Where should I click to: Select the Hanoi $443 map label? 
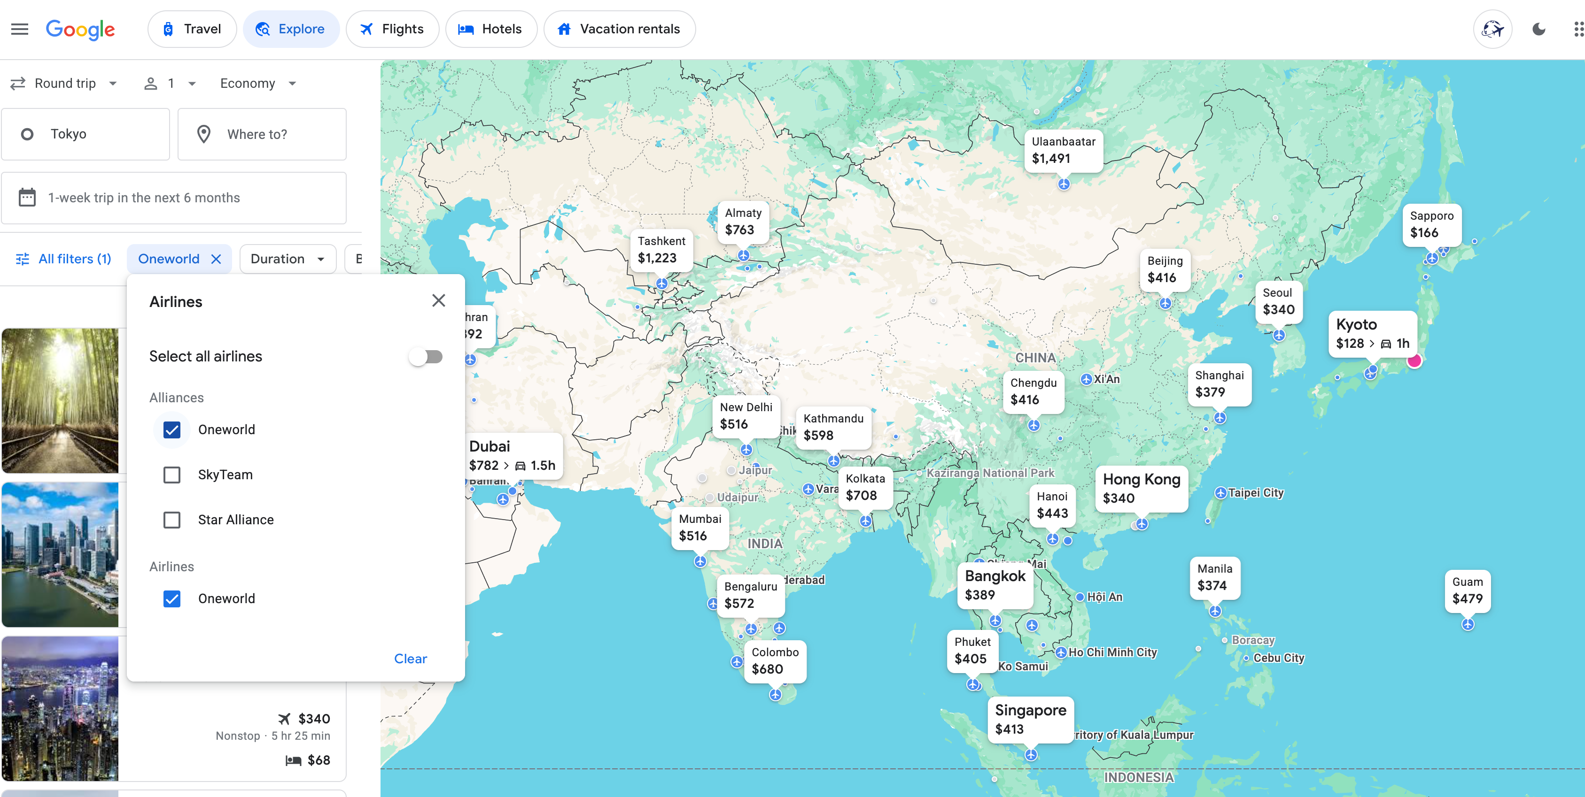(x=1052, y=506)
